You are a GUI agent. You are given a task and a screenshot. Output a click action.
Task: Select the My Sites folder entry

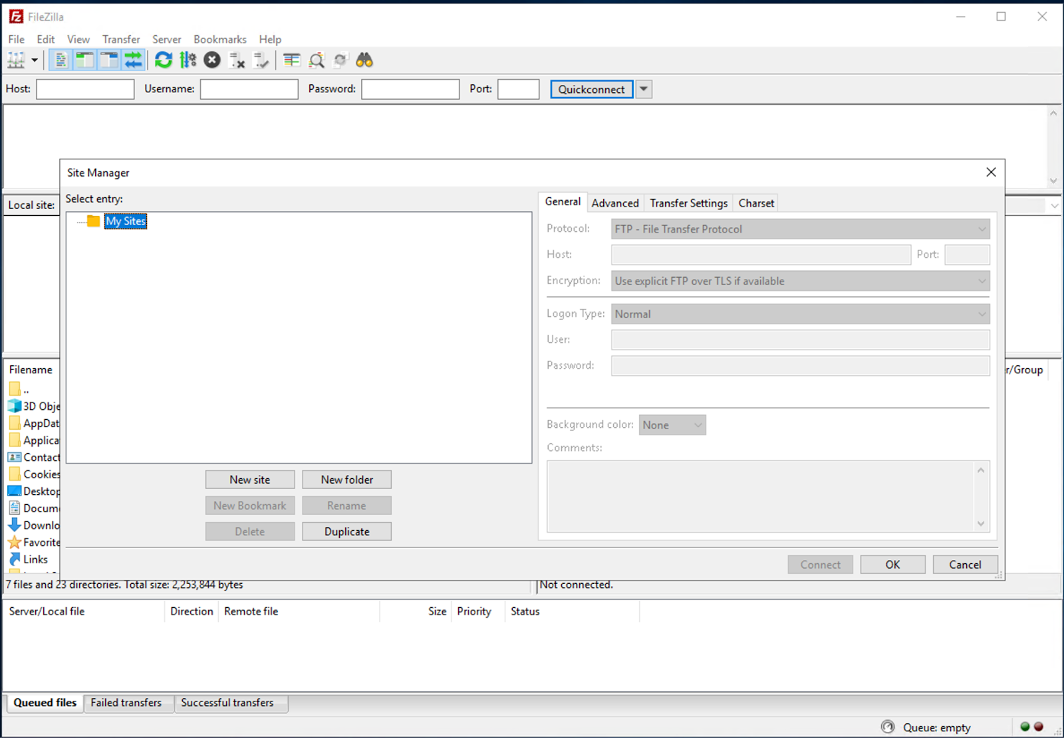(x=125, y=221)
